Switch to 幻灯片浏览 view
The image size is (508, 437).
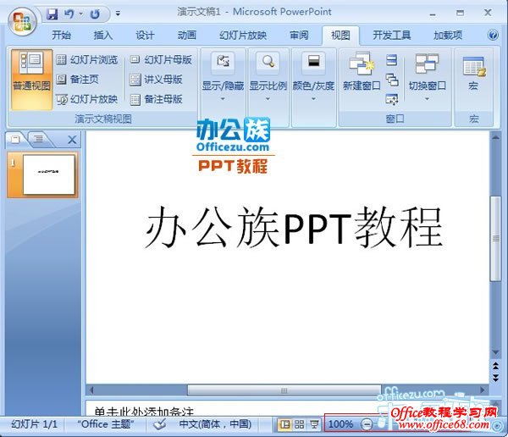pos(87,59)
